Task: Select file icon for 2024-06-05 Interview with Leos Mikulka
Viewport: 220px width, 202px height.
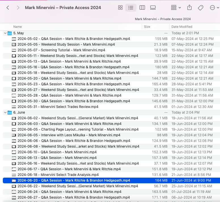Action: click(x=14, y=135)
